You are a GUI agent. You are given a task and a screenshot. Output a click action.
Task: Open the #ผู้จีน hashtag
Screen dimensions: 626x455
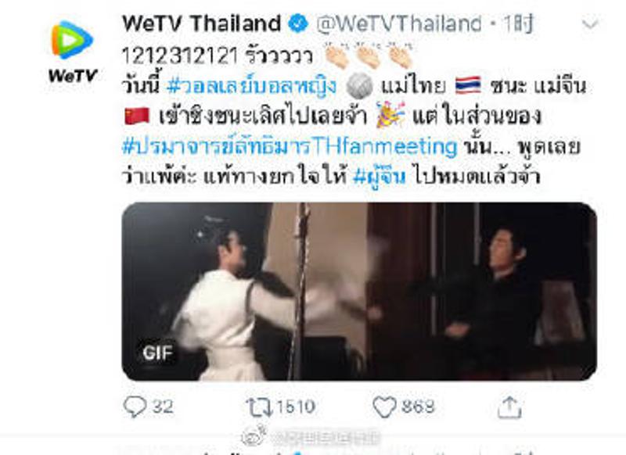[x=380, y=177]
